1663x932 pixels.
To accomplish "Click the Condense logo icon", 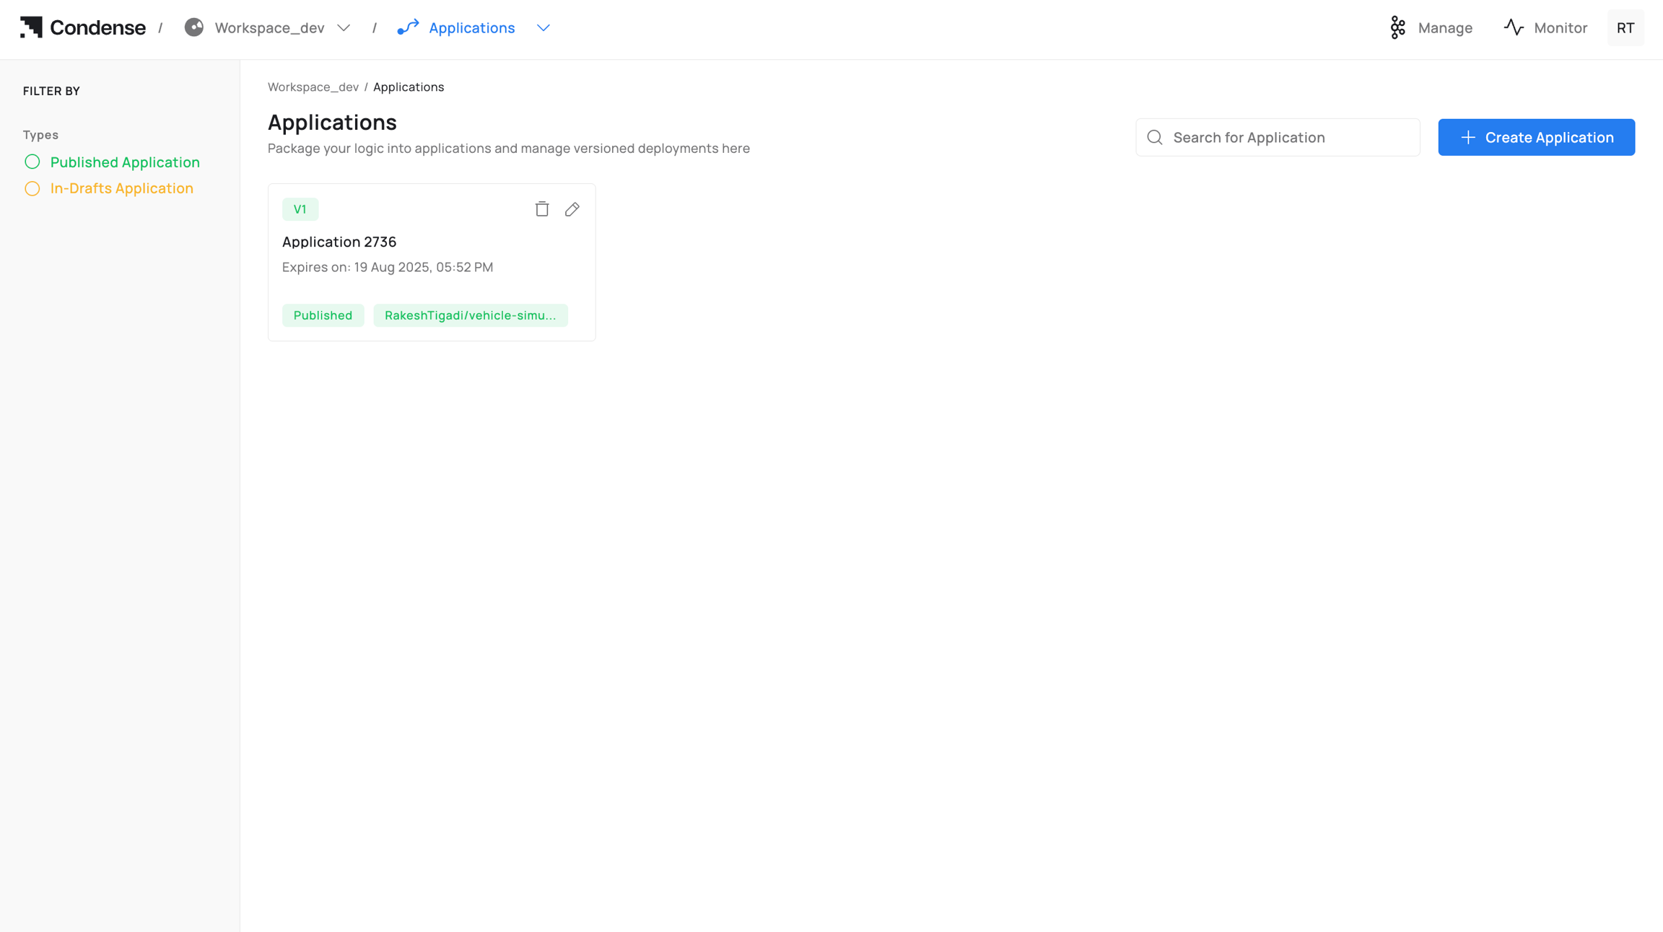I will 31,27.
